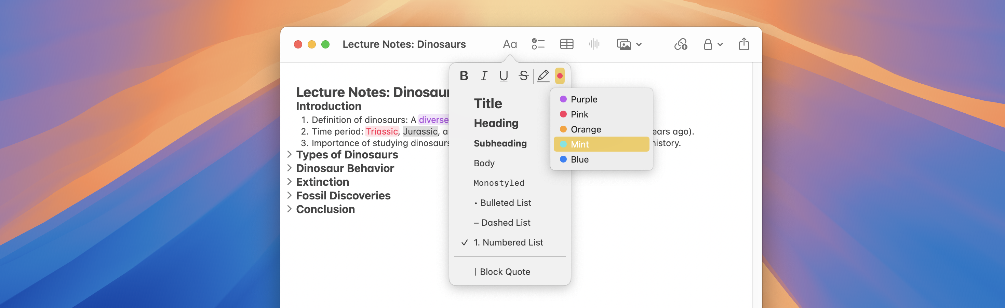
Task: Expand the Conclusion section
Action: (289, 209)
